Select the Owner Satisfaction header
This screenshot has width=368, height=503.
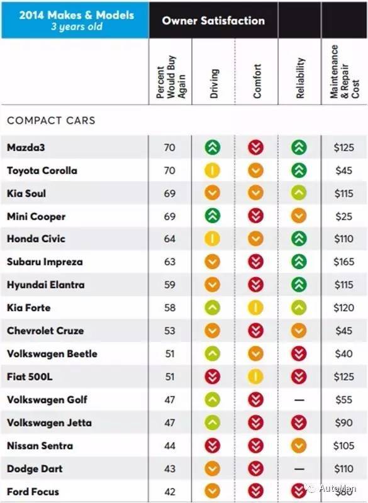click(213, 21)
